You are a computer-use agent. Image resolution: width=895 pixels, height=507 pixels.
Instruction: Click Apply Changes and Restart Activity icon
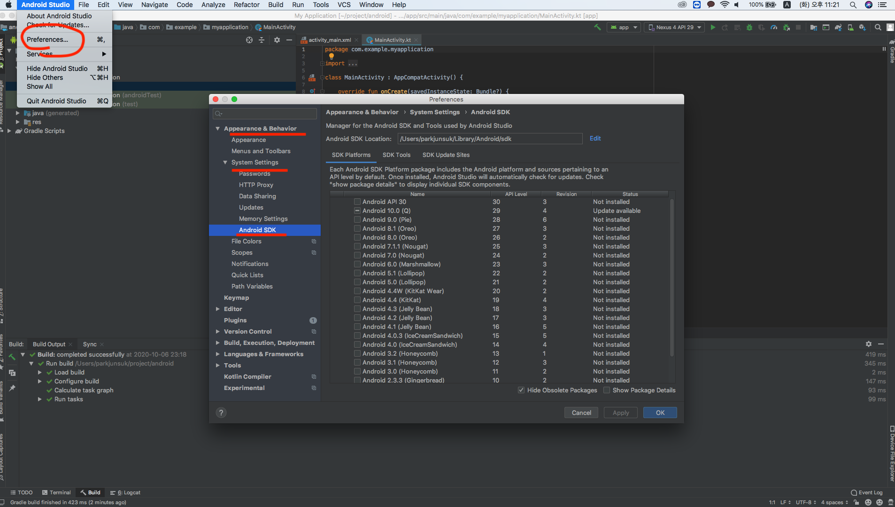tap(725, 27)
